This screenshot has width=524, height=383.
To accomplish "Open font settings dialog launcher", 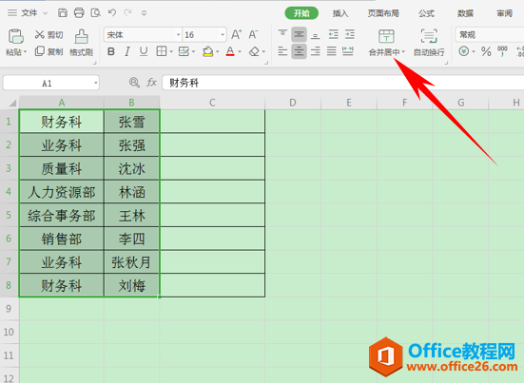I will (x=266, y=63).
